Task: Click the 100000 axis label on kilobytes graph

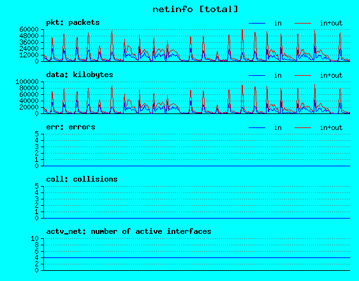Action: click(x=27, y=82)
